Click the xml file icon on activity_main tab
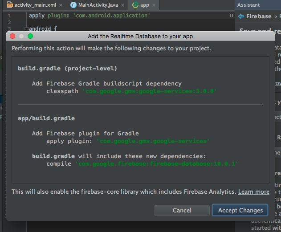Screen dimensions: 281x232 point(10,5)
